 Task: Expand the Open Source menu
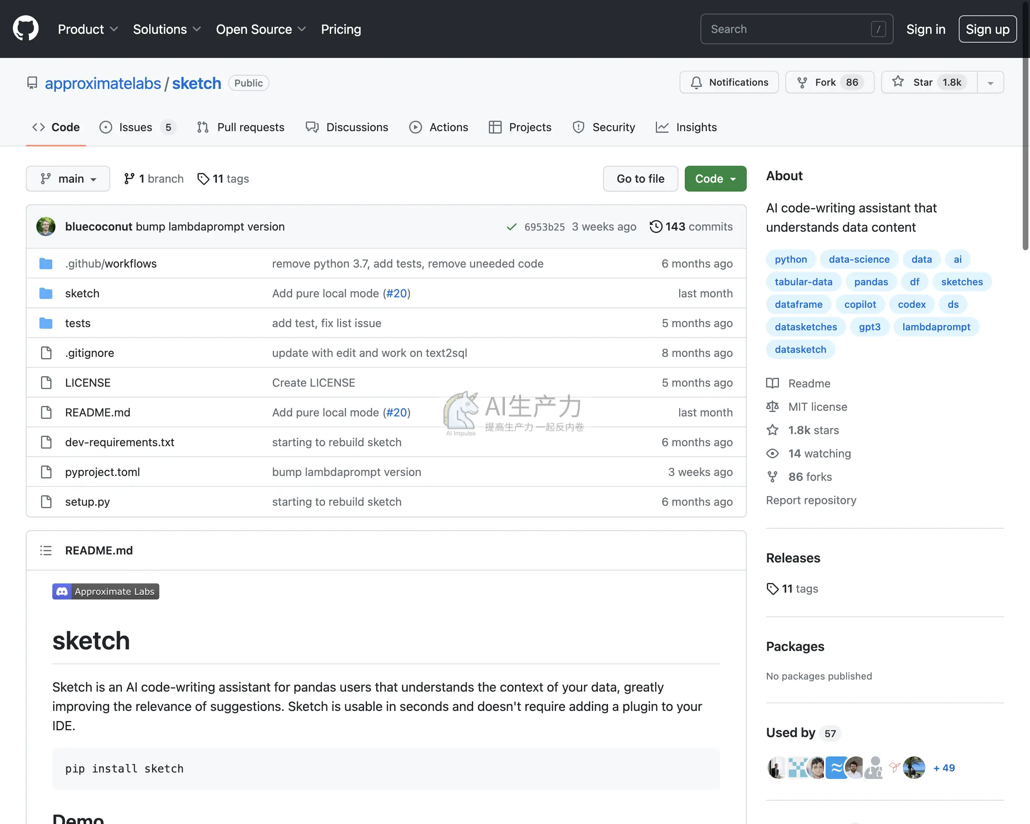click(x=261, y=29)
